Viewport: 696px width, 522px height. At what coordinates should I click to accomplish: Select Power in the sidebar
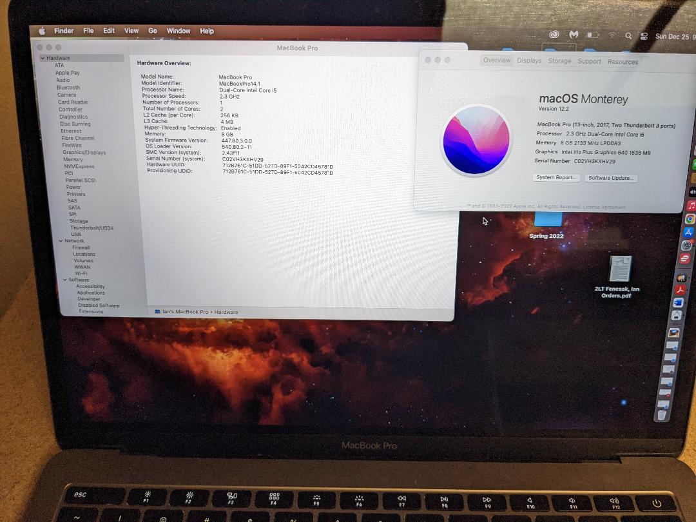tap(73, 187)
